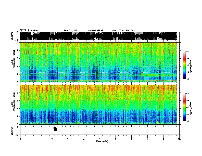Select the ch.2 colorbar log(PSD) label
The image size is (202, 156).
click(x=191, y=108)
